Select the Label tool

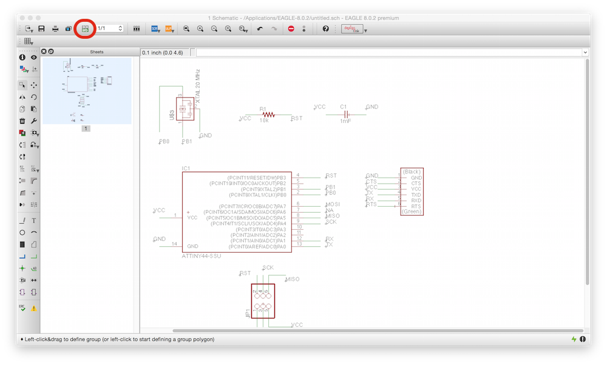34,269
